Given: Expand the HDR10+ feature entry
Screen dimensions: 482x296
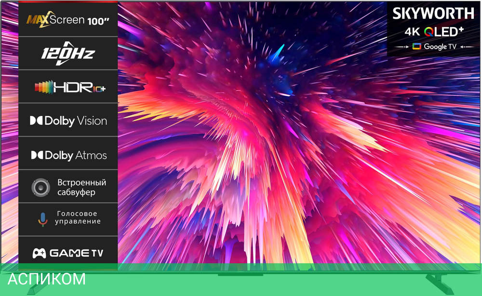Looking at the screenshot, I should (67, 87).
